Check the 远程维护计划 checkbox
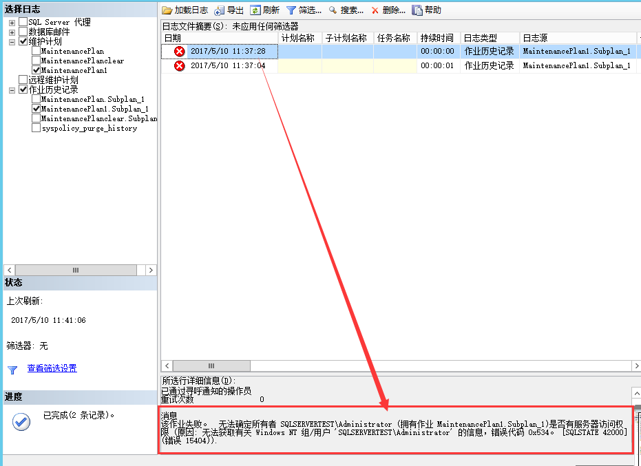 tap(23, 80)
